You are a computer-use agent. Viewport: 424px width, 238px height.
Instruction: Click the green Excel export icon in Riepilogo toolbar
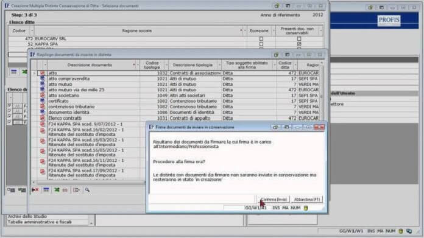(57, 190)
